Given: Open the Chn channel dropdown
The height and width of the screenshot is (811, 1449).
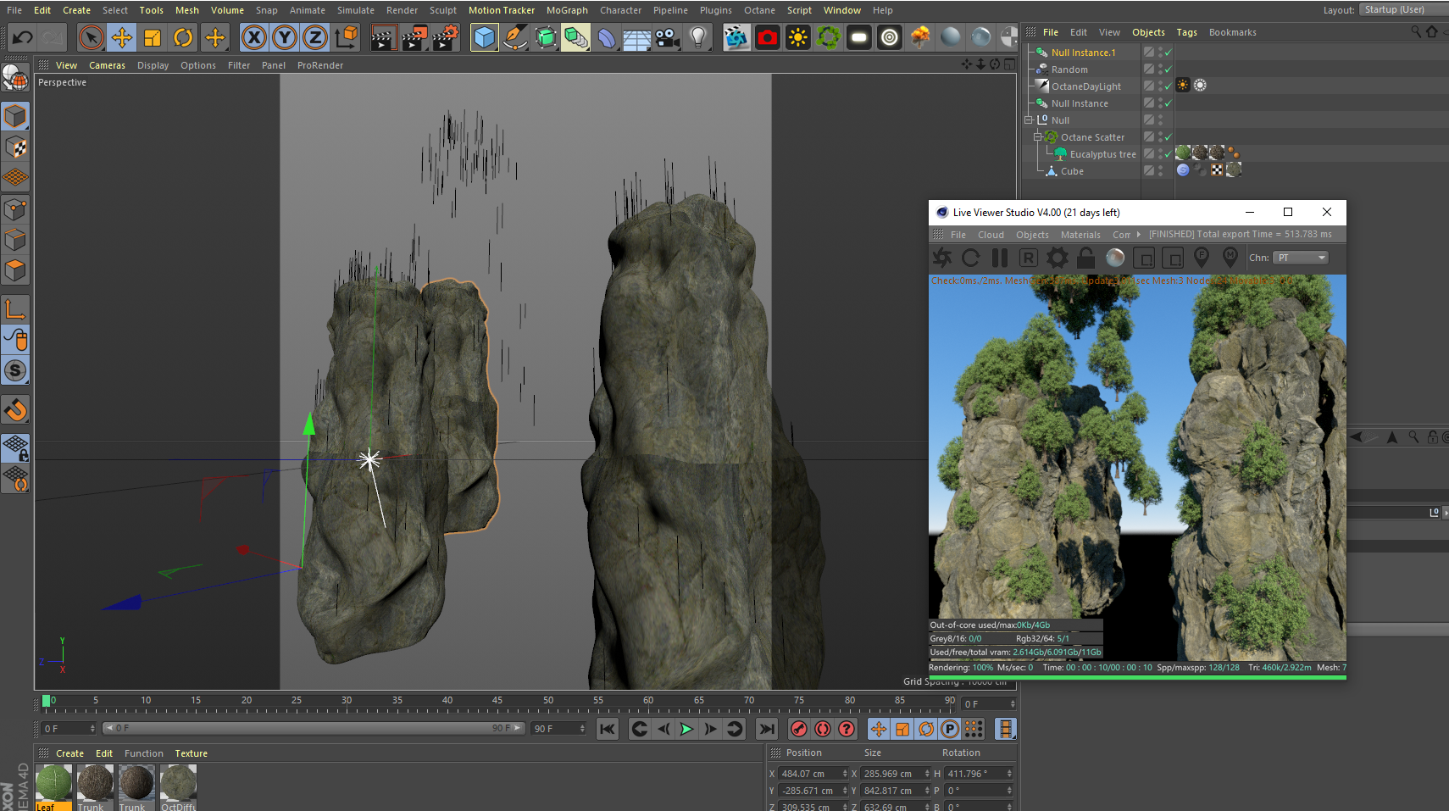Looking at the screenshot, I should (x=1301, y=258).
